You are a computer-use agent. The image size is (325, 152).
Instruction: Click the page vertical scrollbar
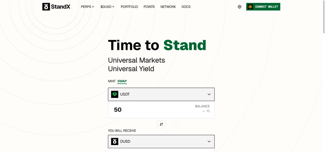[x=324, y=76]
